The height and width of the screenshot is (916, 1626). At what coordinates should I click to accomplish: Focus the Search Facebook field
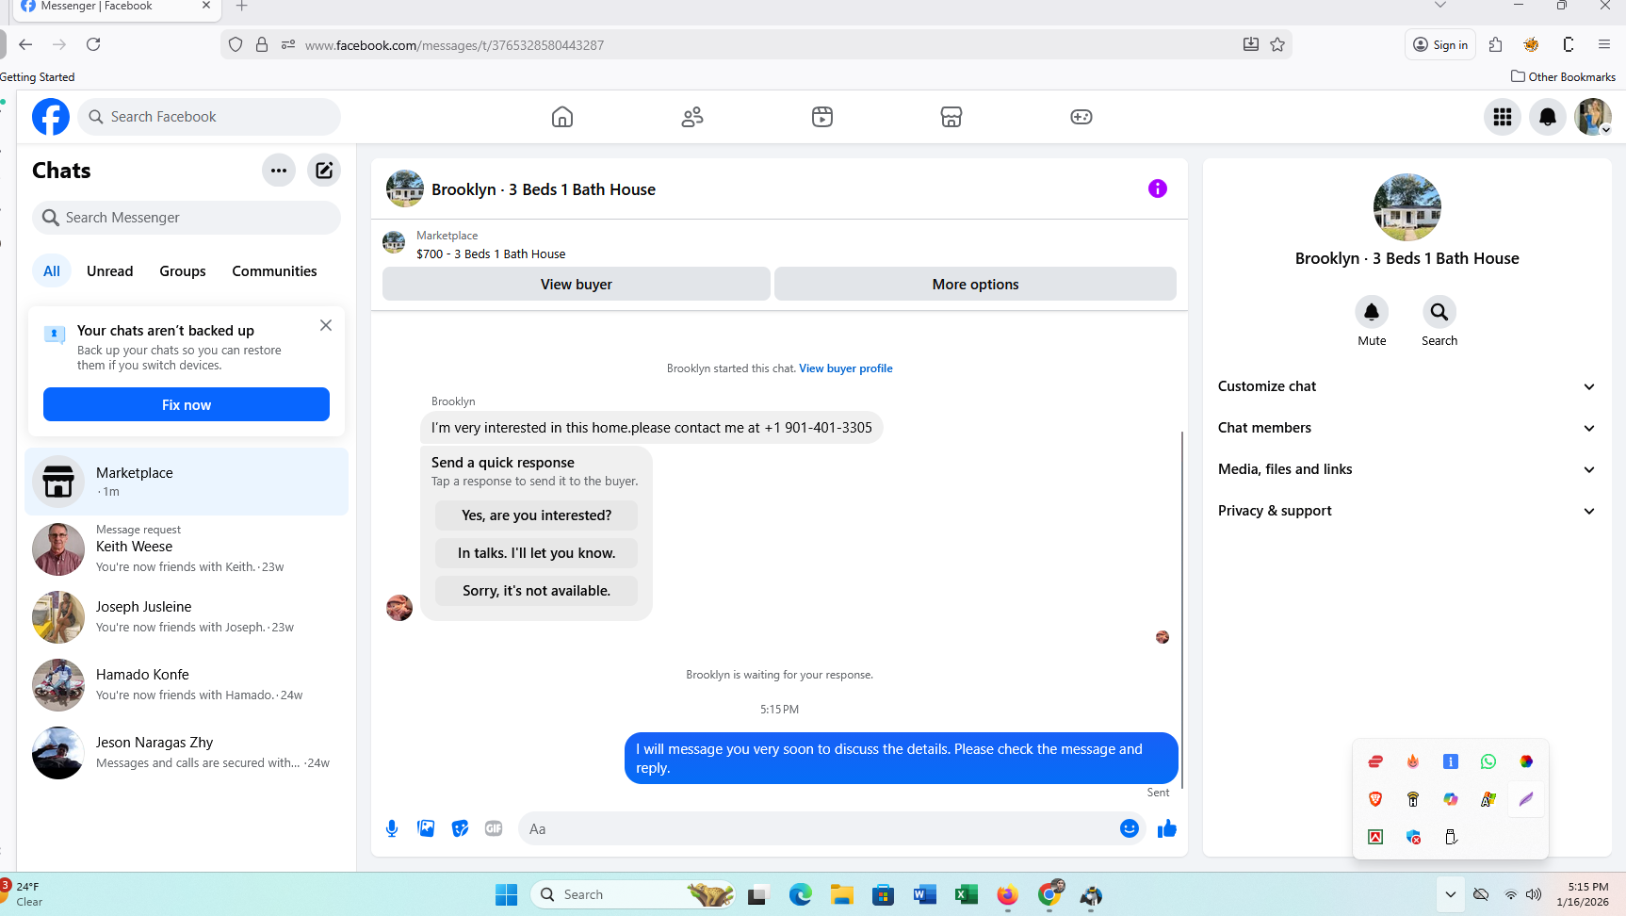[x=209, y=117]
